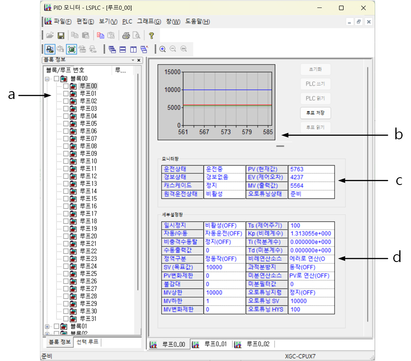Click the zoom in magnifier icon
Viewport: 411px width, 361px height.
click(162, 49)
